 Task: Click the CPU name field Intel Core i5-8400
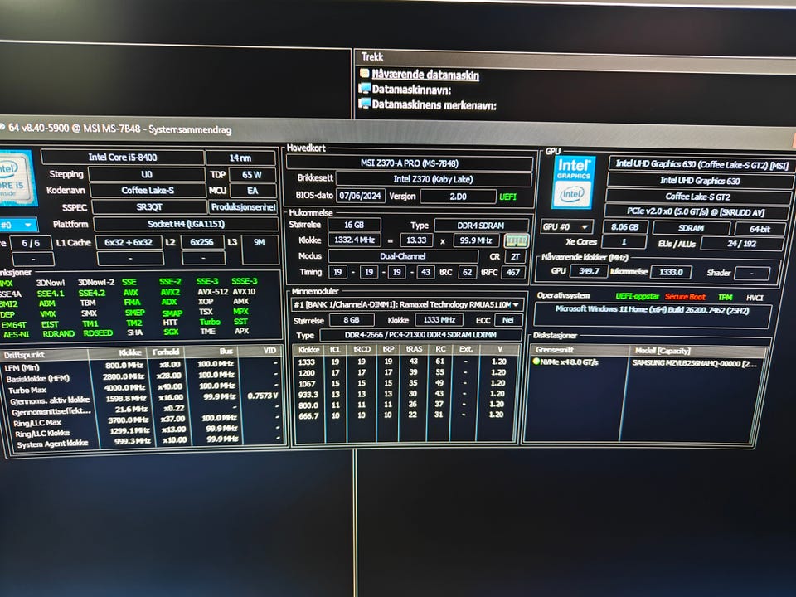[x=123, y=158]
